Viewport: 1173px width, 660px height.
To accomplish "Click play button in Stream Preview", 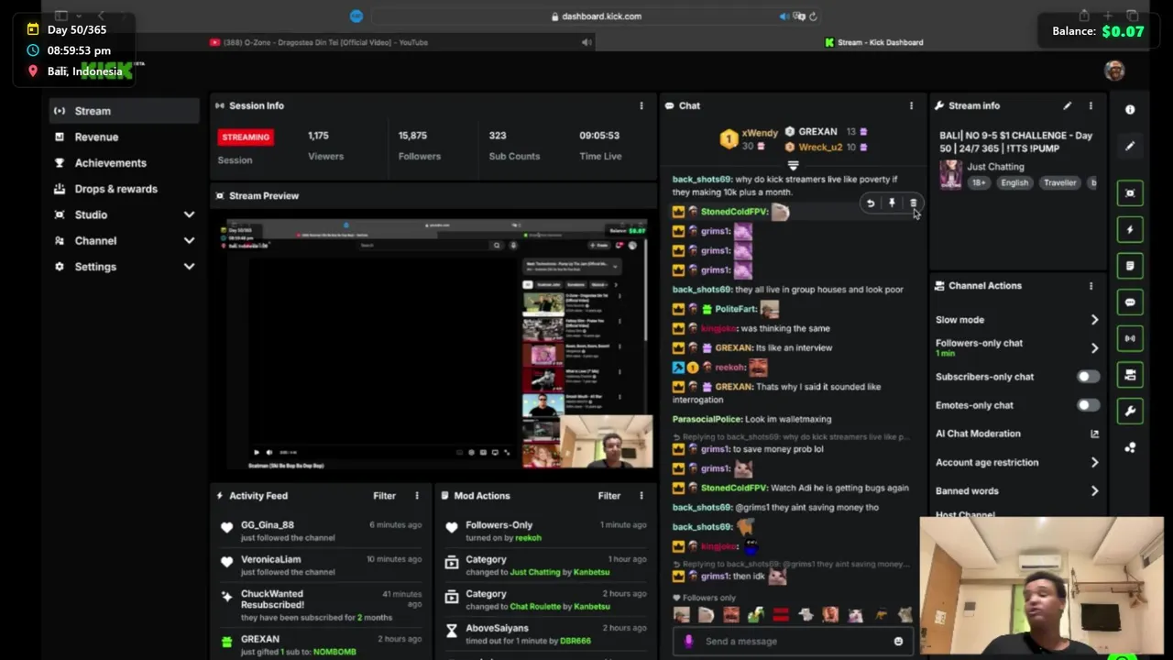I will click(x=256, y=452).
